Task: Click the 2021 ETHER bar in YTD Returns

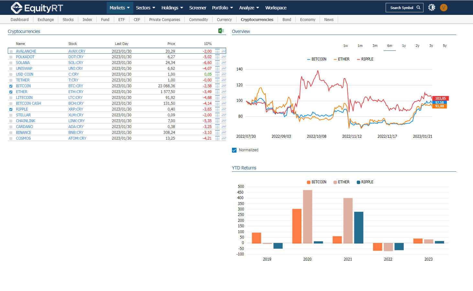Action: tap(348, 221)
